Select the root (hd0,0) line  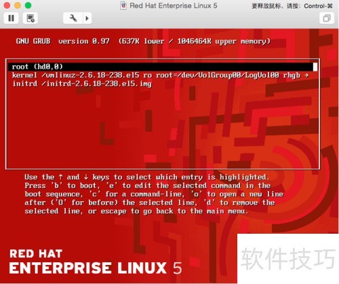(163, 67)
